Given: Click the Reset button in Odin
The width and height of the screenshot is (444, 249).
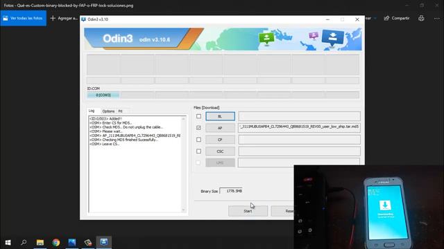Looking at the screenshot, I should click(282, 211).
